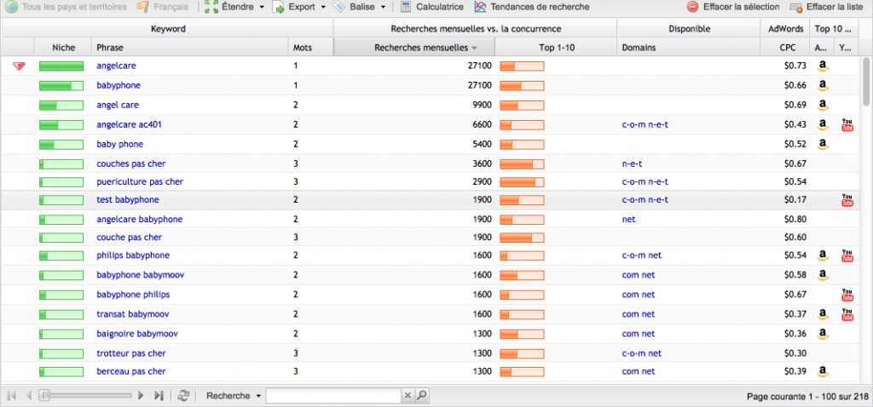Click the 27100 value in angelcare row
873x407 pixels.
pos(480,66)
